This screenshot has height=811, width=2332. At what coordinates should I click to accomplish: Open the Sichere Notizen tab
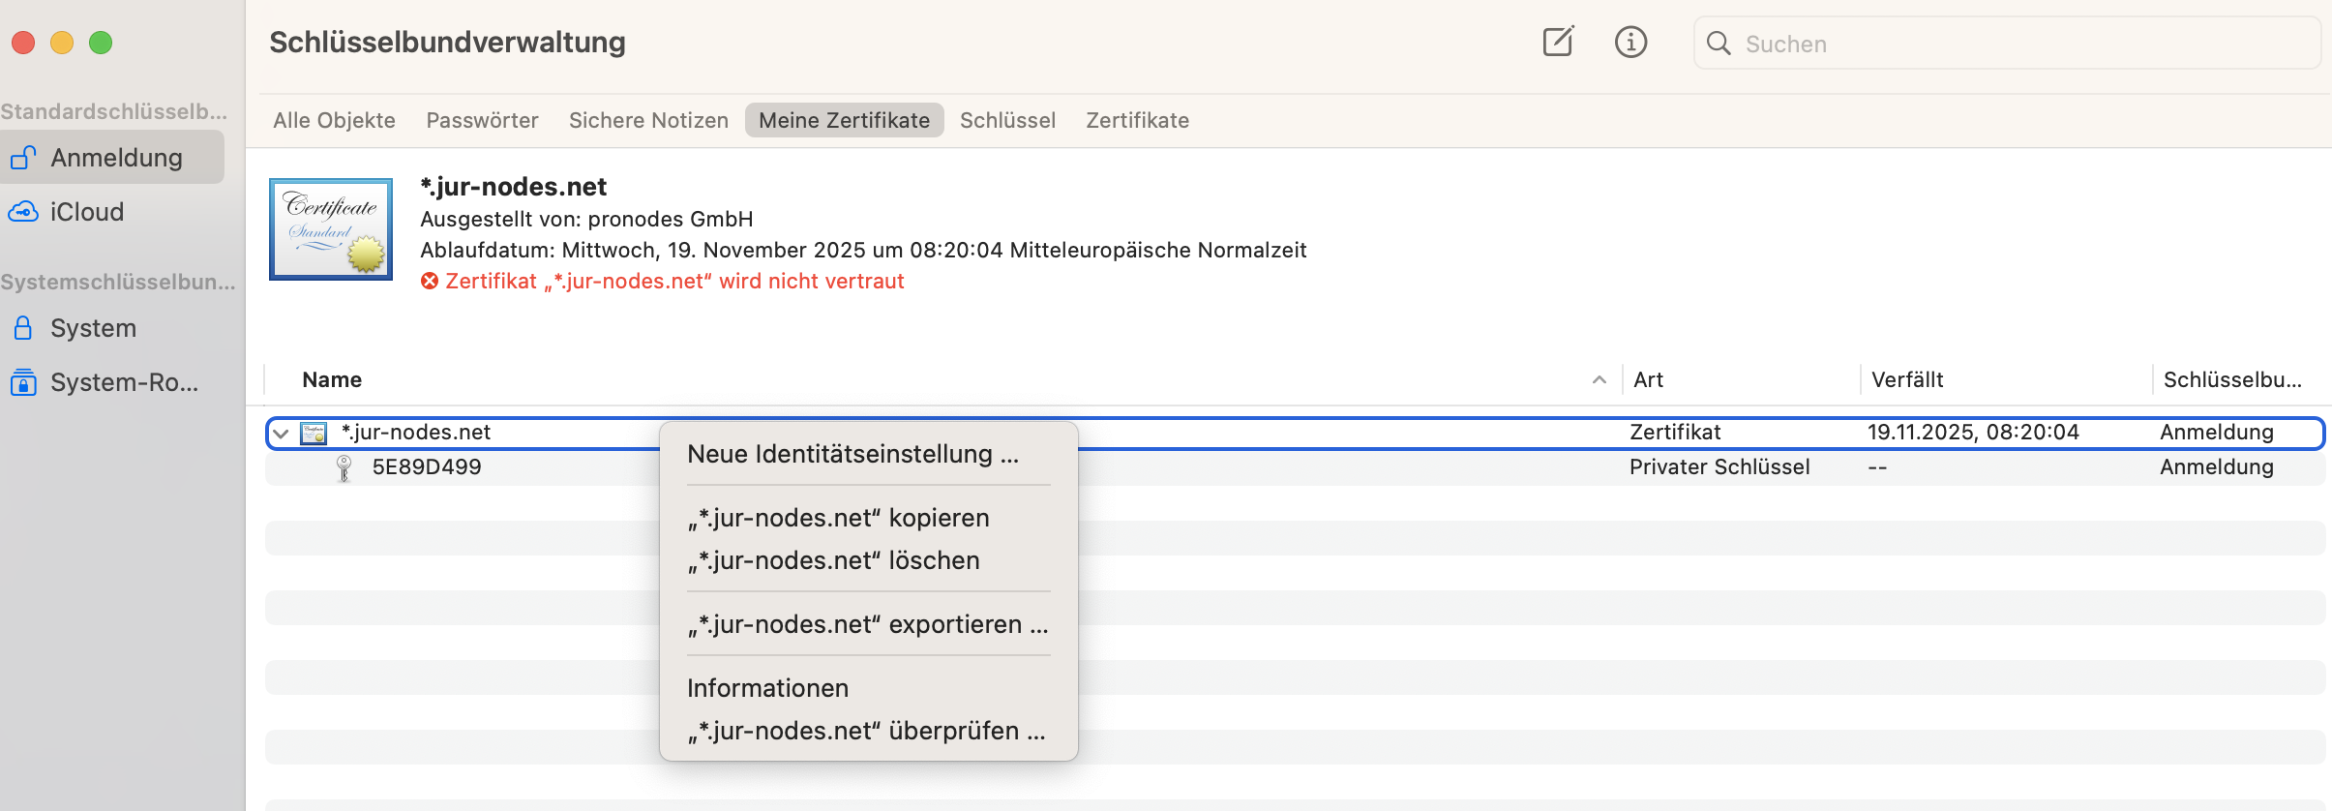648,121
